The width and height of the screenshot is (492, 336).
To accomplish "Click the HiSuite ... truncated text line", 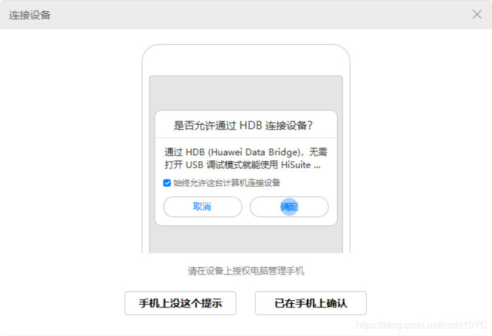I will pyautogui.click(x=243, y=165).
